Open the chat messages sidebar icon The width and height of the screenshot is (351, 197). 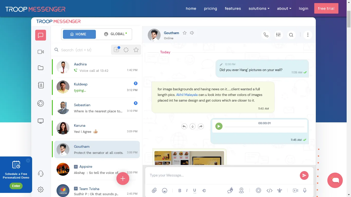41,35
